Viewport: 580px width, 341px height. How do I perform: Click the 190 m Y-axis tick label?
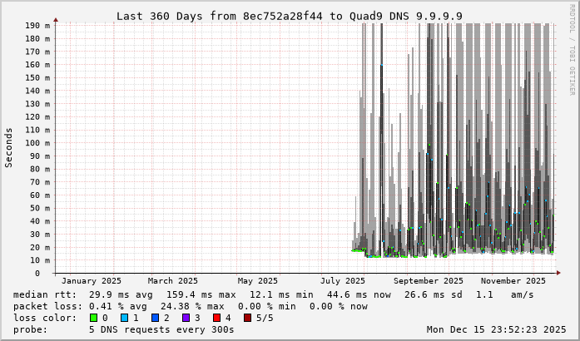(37, 26)
